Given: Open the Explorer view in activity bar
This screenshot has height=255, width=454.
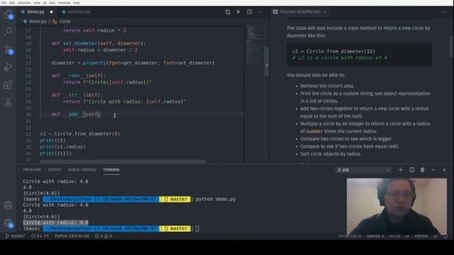Looking at the screenshot, I should point(8,14).
